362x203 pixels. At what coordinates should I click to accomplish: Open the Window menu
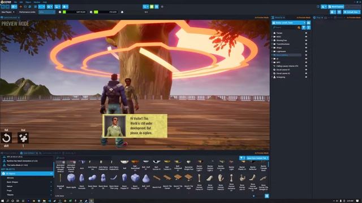[37, 2]
